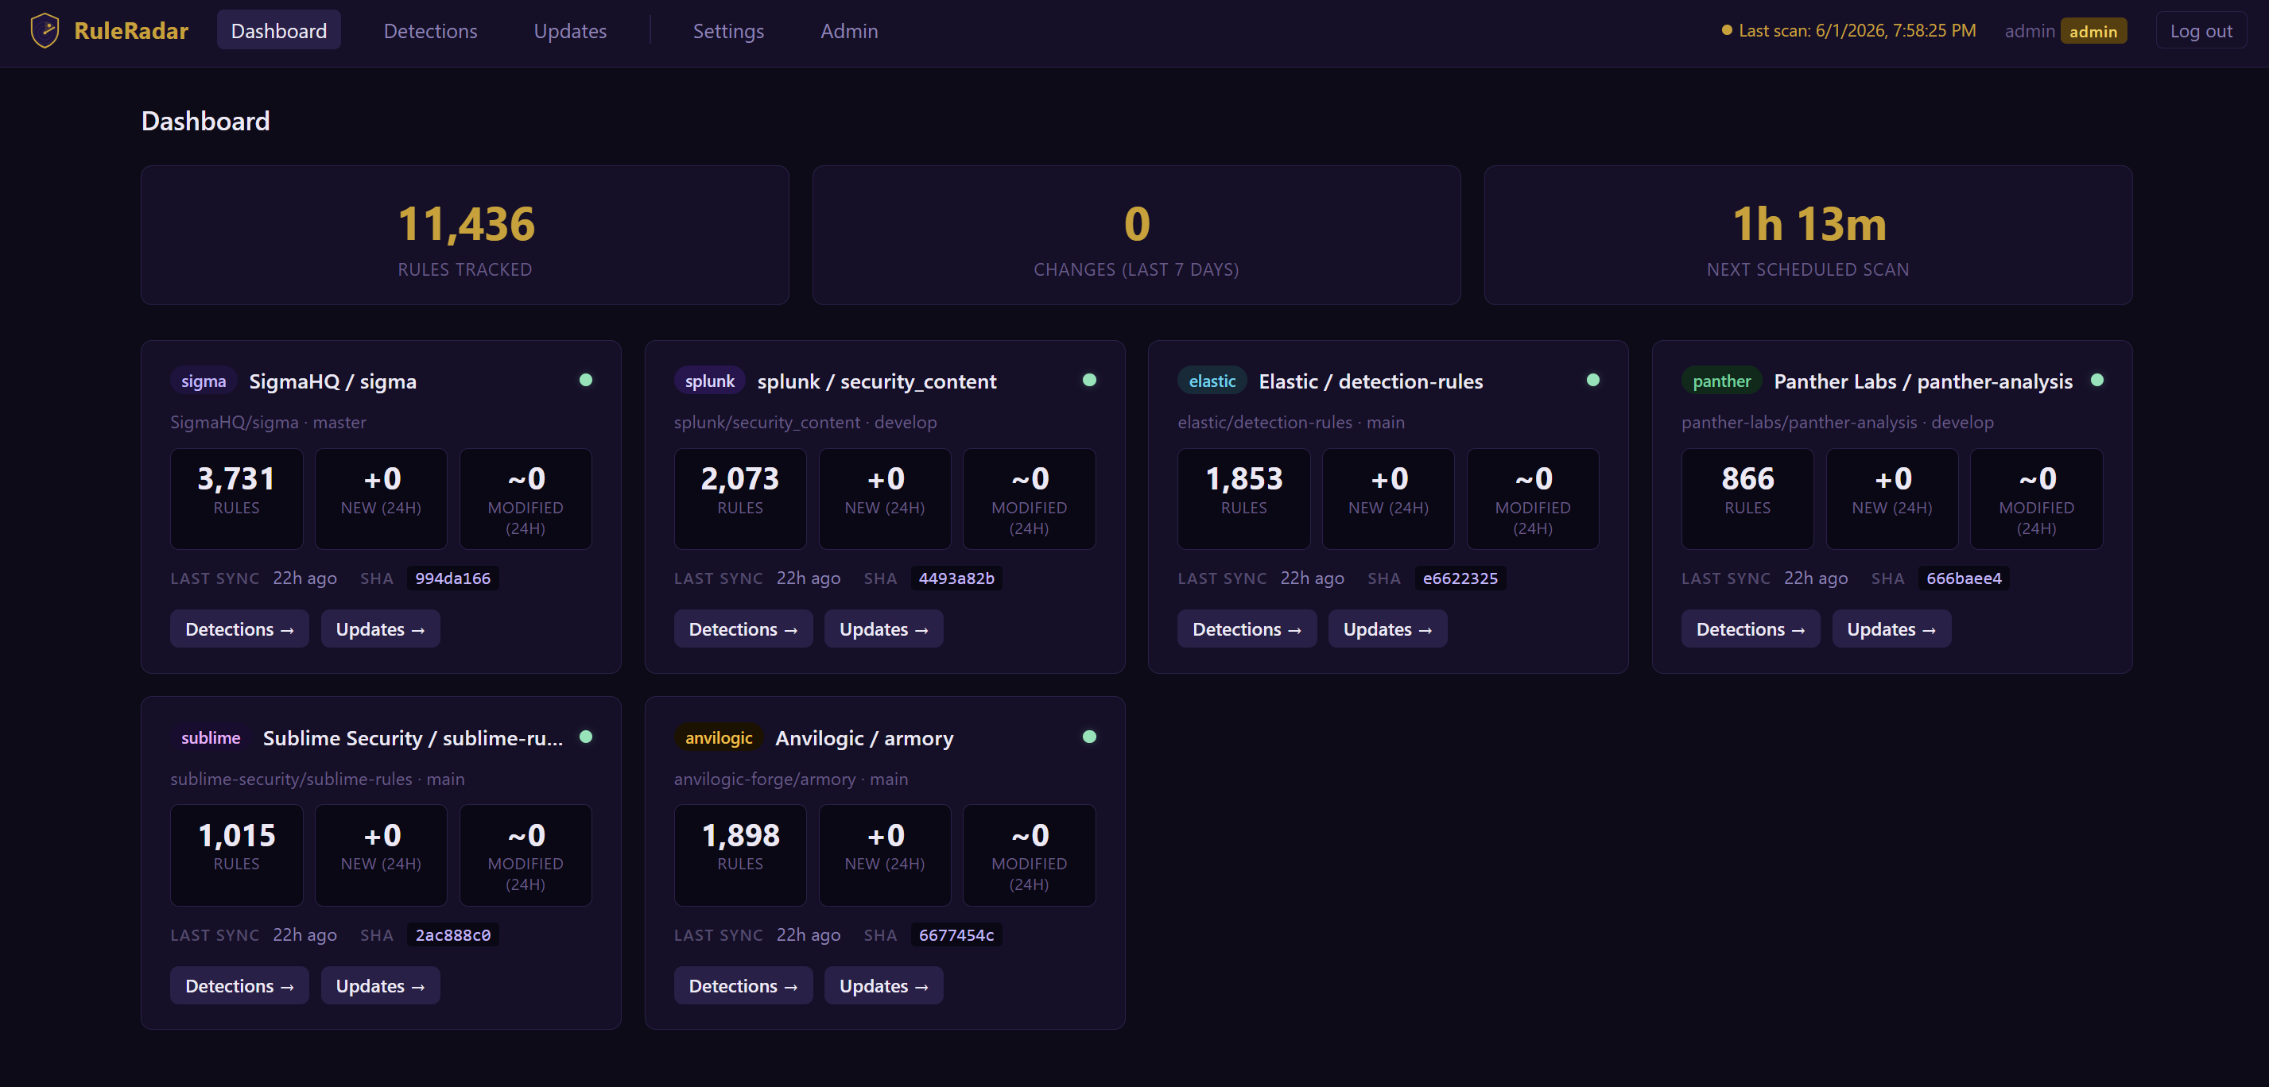The image size is (2269, 1087).
Task: Click the elastic source tag
Action: click(1212, 381)
